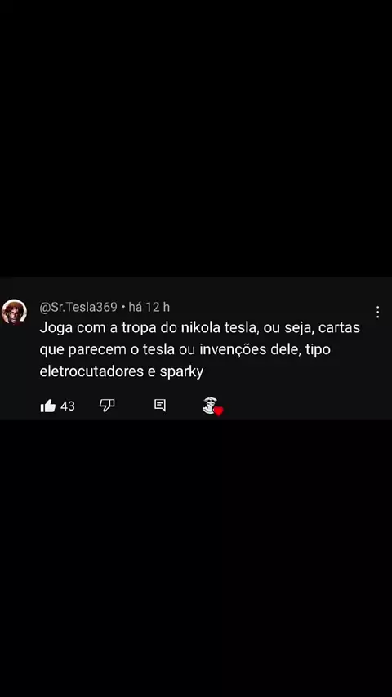392x697 pixels.
Task: Tap the 43 likes count
Action: point(68,406)
